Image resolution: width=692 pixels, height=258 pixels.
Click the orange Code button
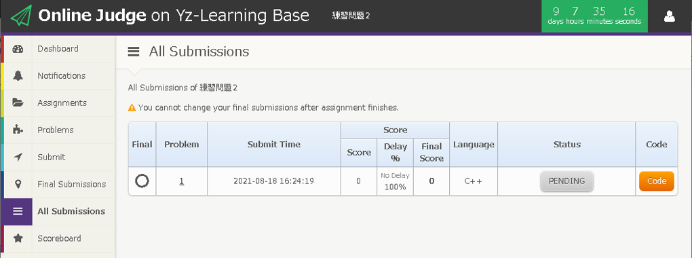(656, 181)
